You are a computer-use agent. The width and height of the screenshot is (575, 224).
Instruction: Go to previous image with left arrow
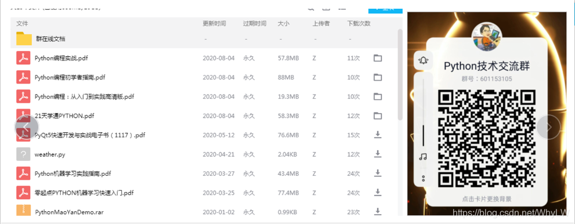[x=27, y=127]
